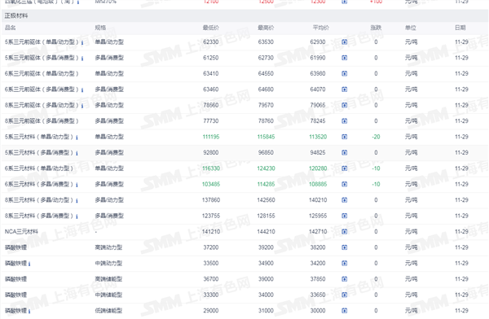Click info icon after 8系三元材料(多晶/动力型)

coord(77,201)
